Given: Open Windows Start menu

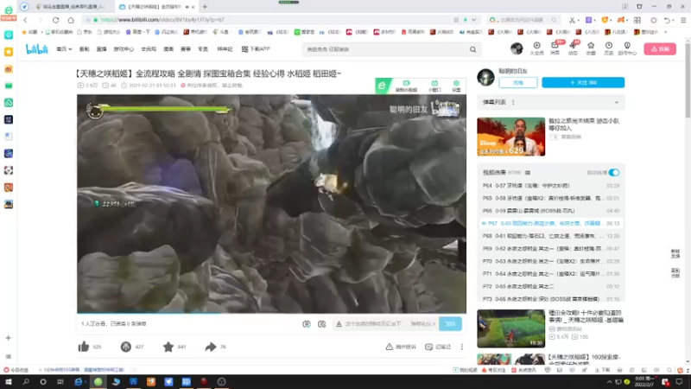Looking at the screenshot, I should (9, 381).
